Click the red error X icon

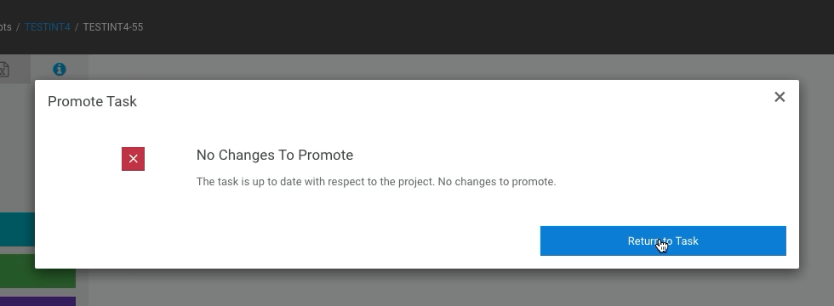tap(133, 159)
